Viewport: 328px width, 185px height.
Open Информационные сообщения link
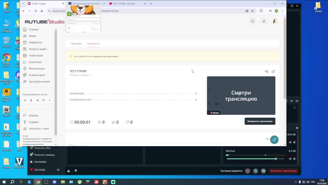click(x=37, y=139)
